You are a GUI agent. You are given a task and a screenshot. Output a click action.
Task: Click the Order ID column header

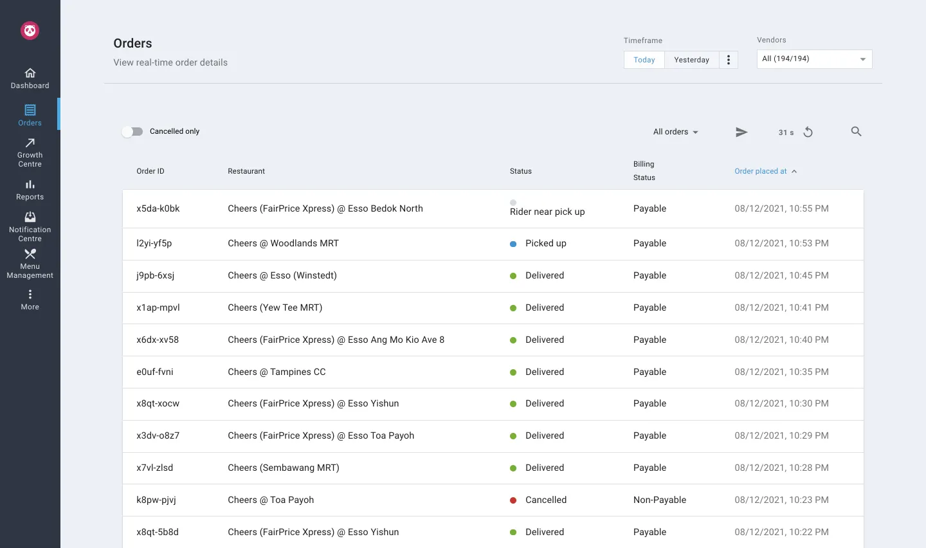click(150, 171)
